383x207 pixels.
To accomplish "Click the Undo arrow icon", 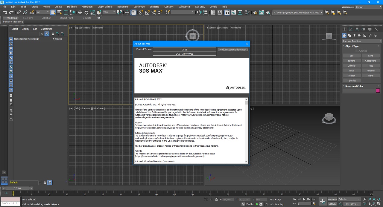I will click(5, 12).
